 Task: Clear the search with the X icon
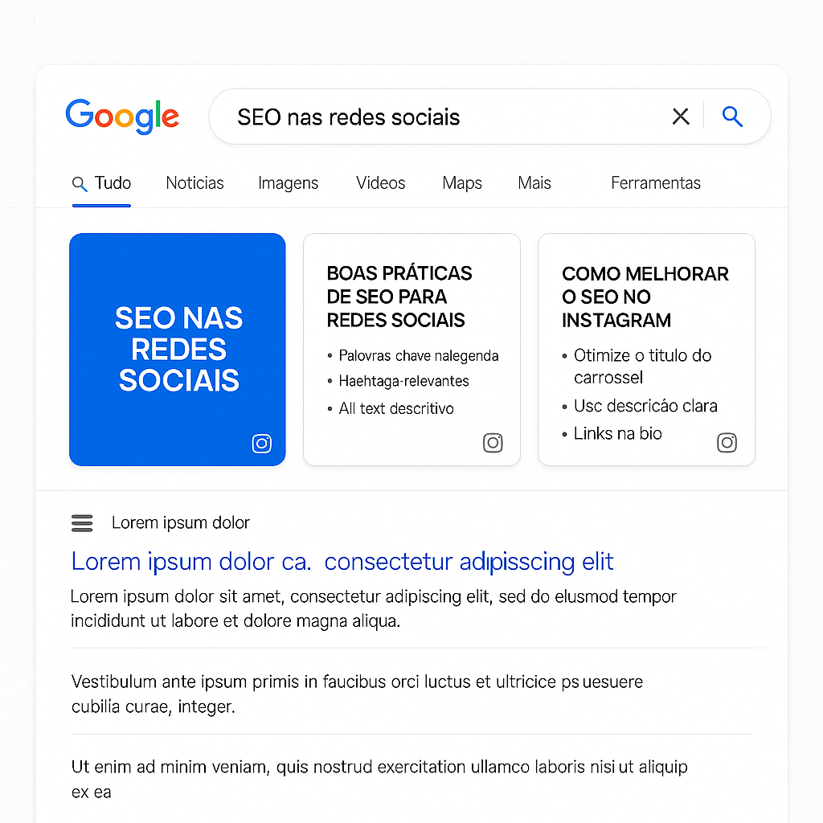pos(680,117)
